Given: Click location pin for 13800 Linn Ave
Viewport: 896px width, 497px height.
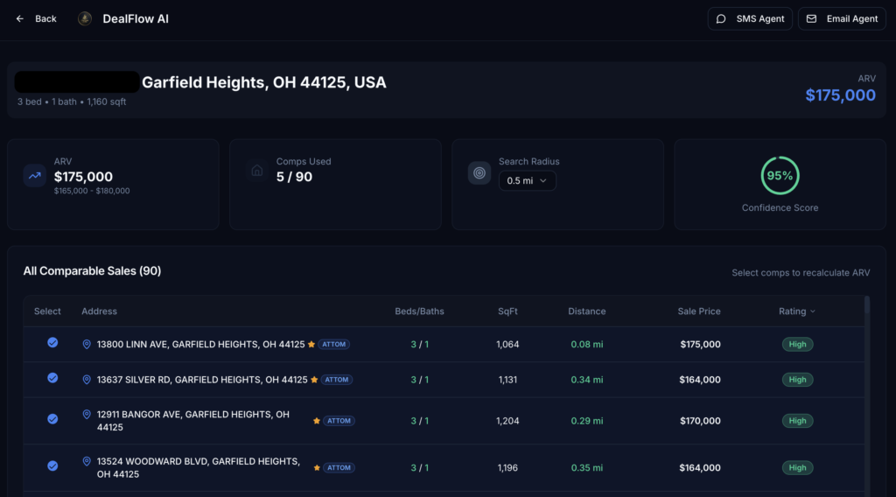Looking at the screenshot, I should 87,345.
